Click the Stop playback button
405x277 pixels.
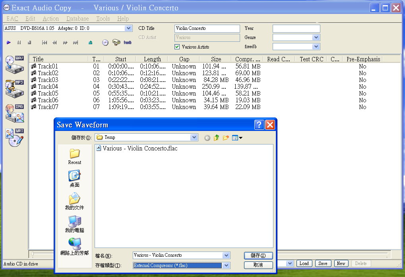pyautogui.click(x=29, y=43)
